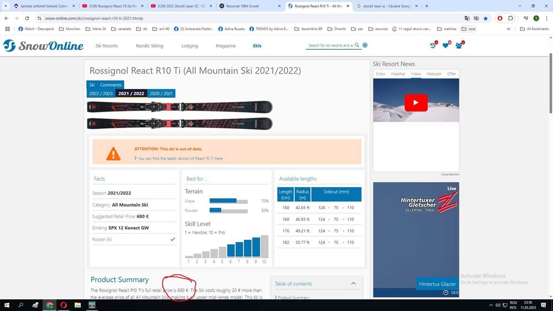Click the ski resort search field
The image size is (553, 311).
click(x=331, y=45)
